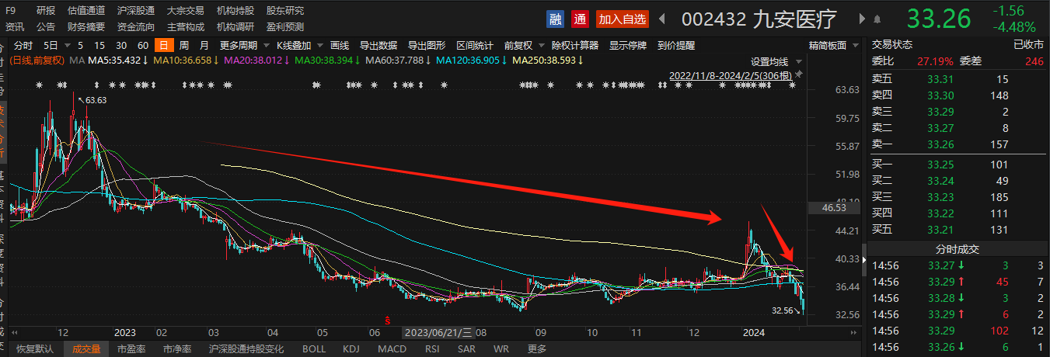Click the bell price alert icon
The width and height of the screenshot is (1050, 357).
877,19
